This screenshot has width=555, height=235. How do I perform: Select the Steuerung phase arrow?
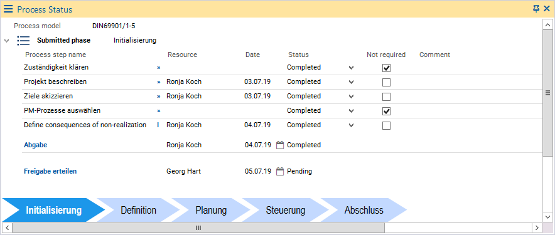[x=285, y=211]
